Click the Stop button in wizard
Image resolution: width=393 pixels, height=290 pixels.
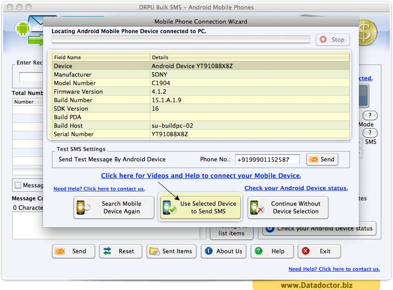(332, 39)
